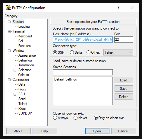Click the PuTTY icon in title bar
The width and height of the screenshot is (142, 139).
(8, 8)
